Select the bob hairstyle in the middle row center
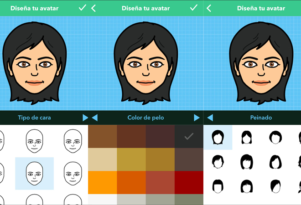The image size is (301, 205). (247, 161)
